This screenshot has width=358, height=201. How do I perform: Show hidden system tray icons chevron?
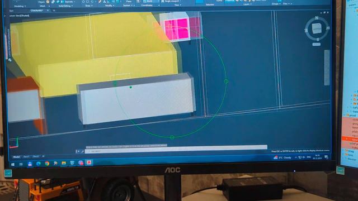[296, 157]
